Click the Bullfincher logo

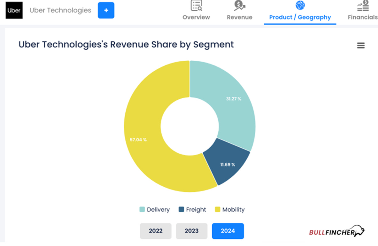337,231
